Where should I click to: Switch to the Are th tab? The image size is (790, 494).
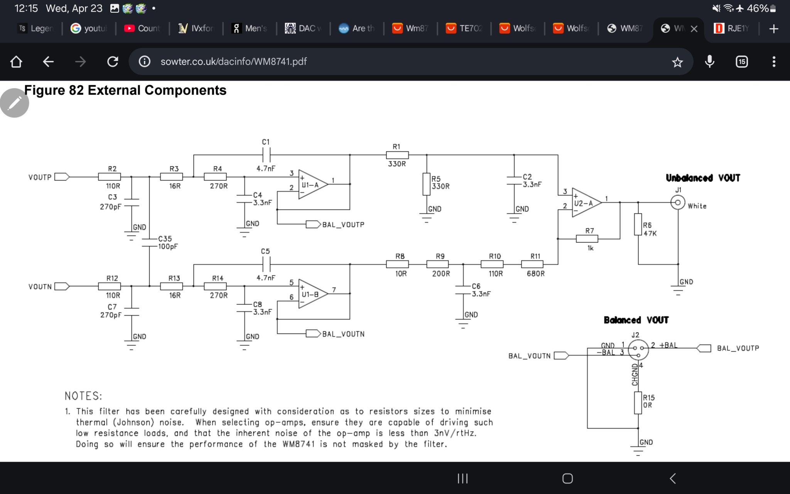(x=357, y=29)
